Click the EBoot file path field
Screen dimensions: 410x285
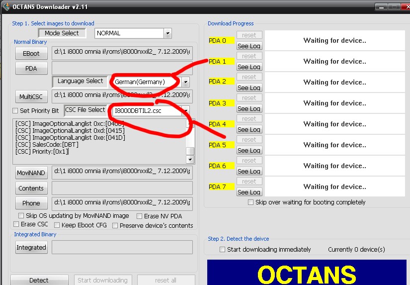(122, 53)
